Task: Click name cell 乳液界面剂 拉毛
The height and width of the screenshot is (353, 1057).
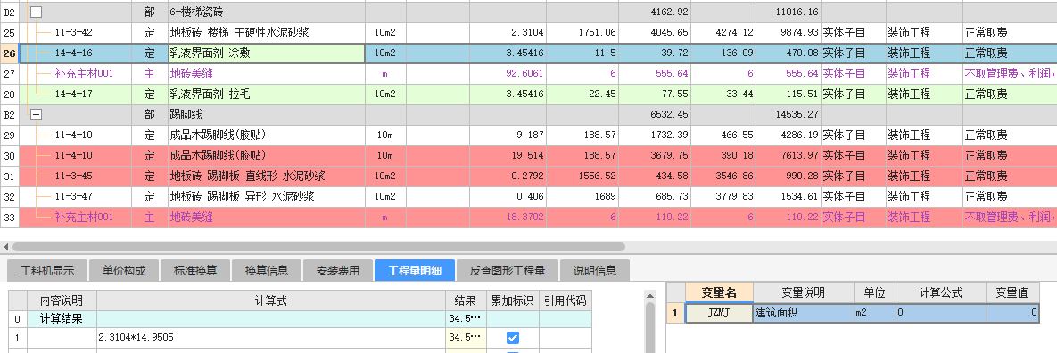Action: [267, 94]
